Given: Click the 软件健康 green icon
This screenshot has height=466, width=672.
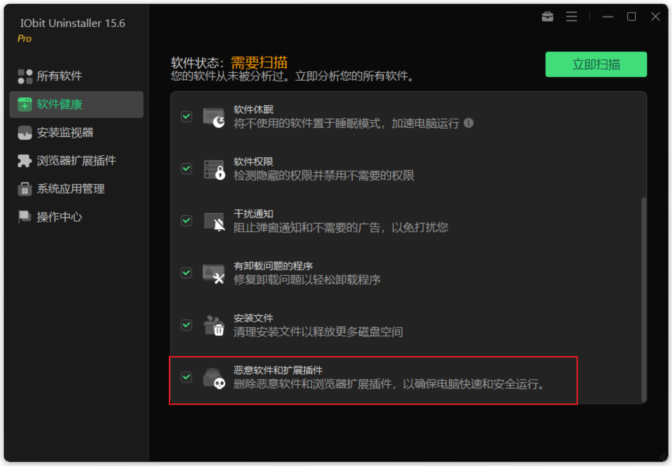Looking at the screenshot, I should (x=25, y=104).
